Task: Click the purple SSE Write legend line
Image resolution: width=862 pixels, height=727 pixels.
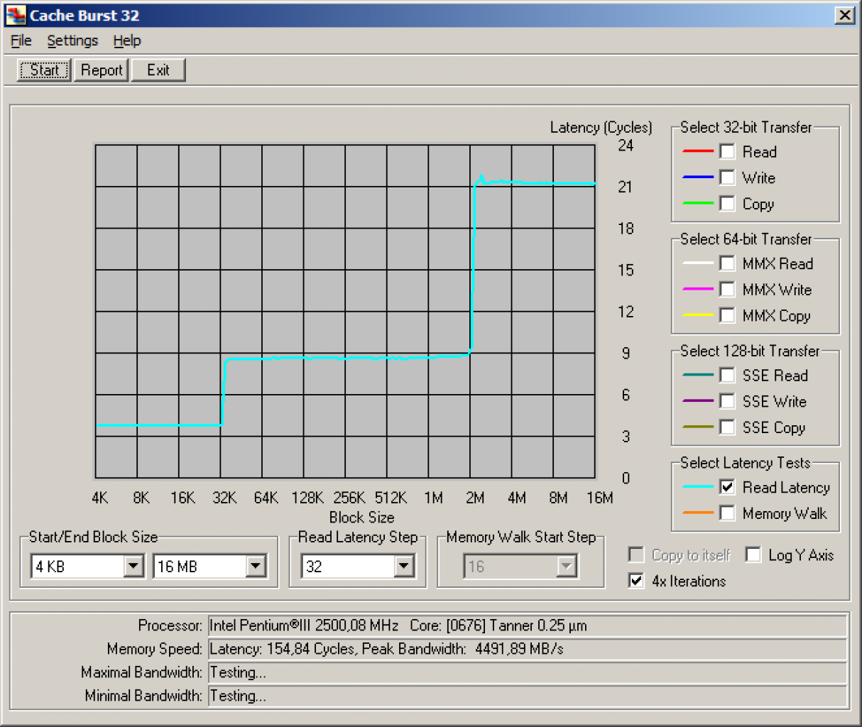Action: tap(698, 401)
